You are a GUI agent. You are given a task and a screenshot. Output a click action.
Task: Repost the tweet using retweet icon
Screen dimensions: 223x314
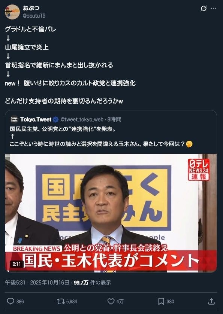click(61, 301)
